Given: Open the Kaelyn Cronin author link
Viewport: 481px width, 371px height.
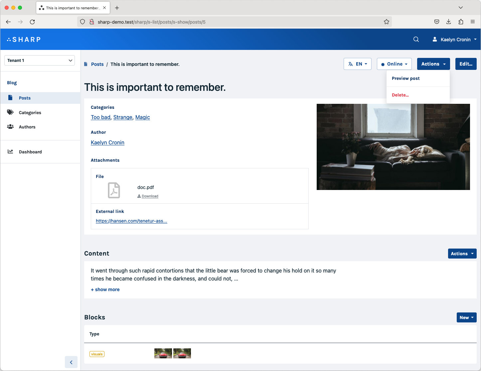Looking at the screenshot, I should pos(107,142).
